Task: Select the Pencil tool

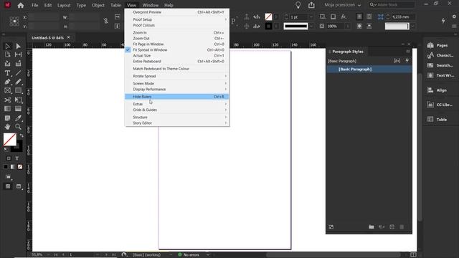Action: [18, 82]
